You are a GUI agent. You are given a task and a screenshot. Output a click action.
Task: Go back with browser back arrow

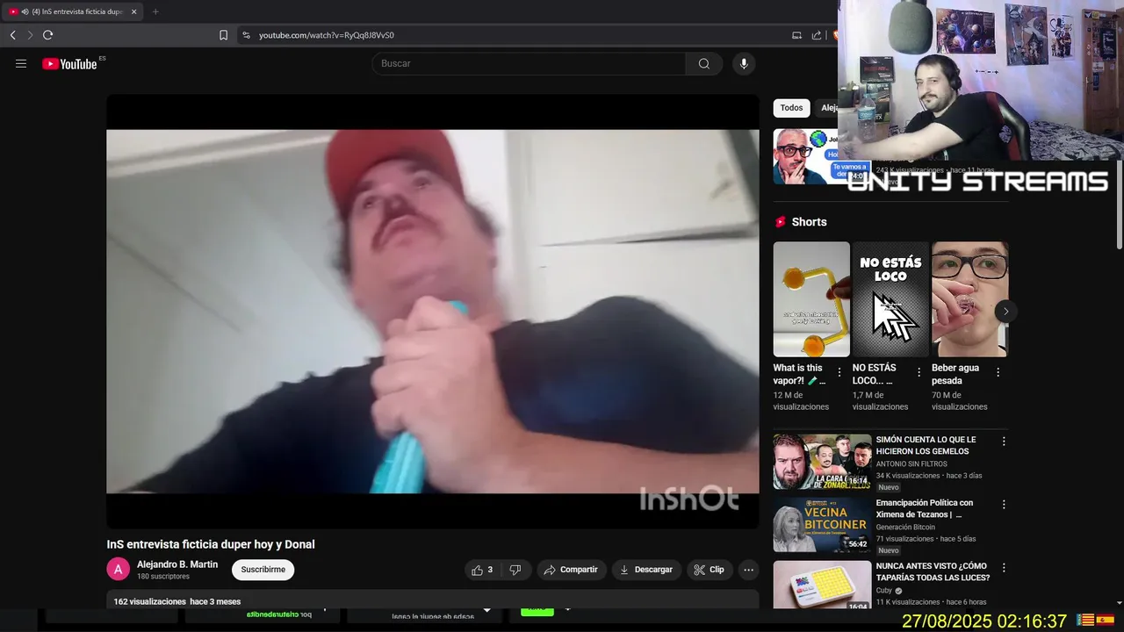[12, 35]
